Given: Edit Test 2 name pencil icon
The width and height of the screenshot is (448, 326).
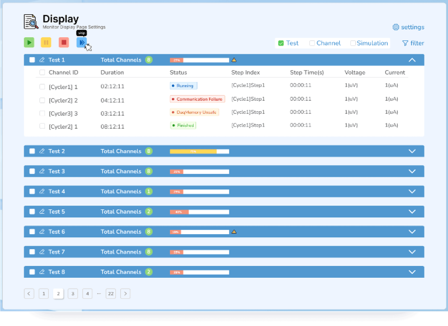Looking at the screenshot, I should [x=42, y=151].
